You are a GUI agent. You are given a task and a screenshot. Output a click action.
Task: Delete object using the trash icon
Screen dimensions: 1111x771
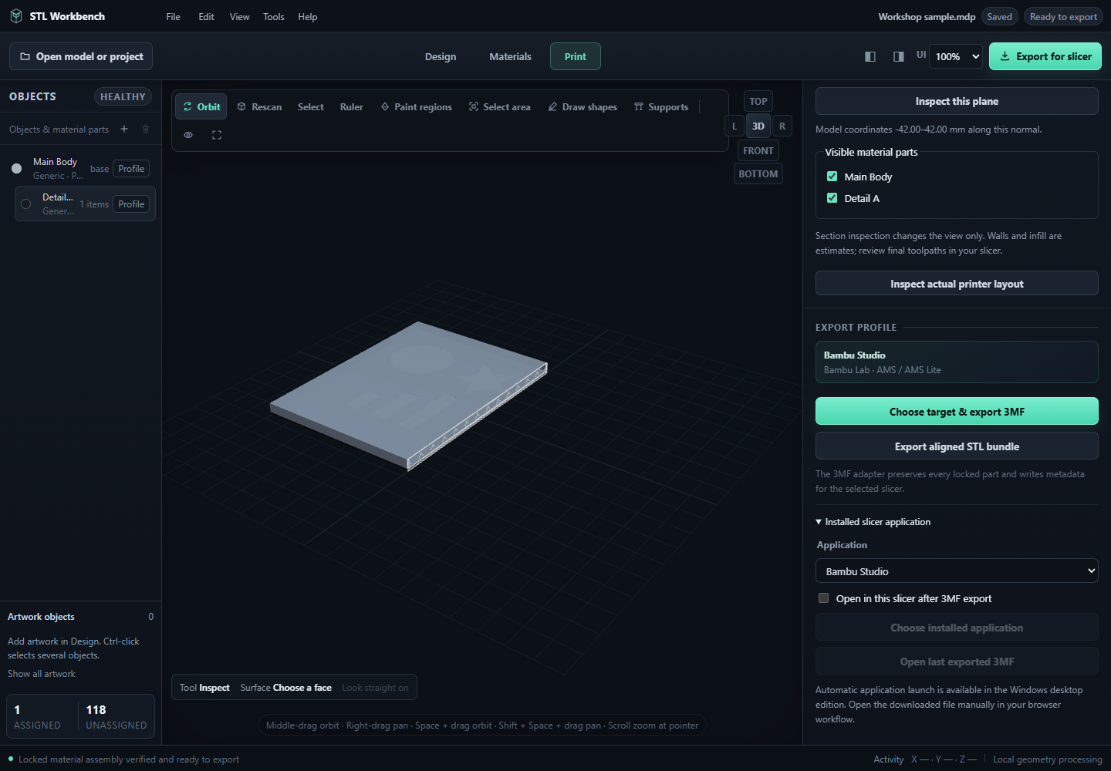click(146, 129)
